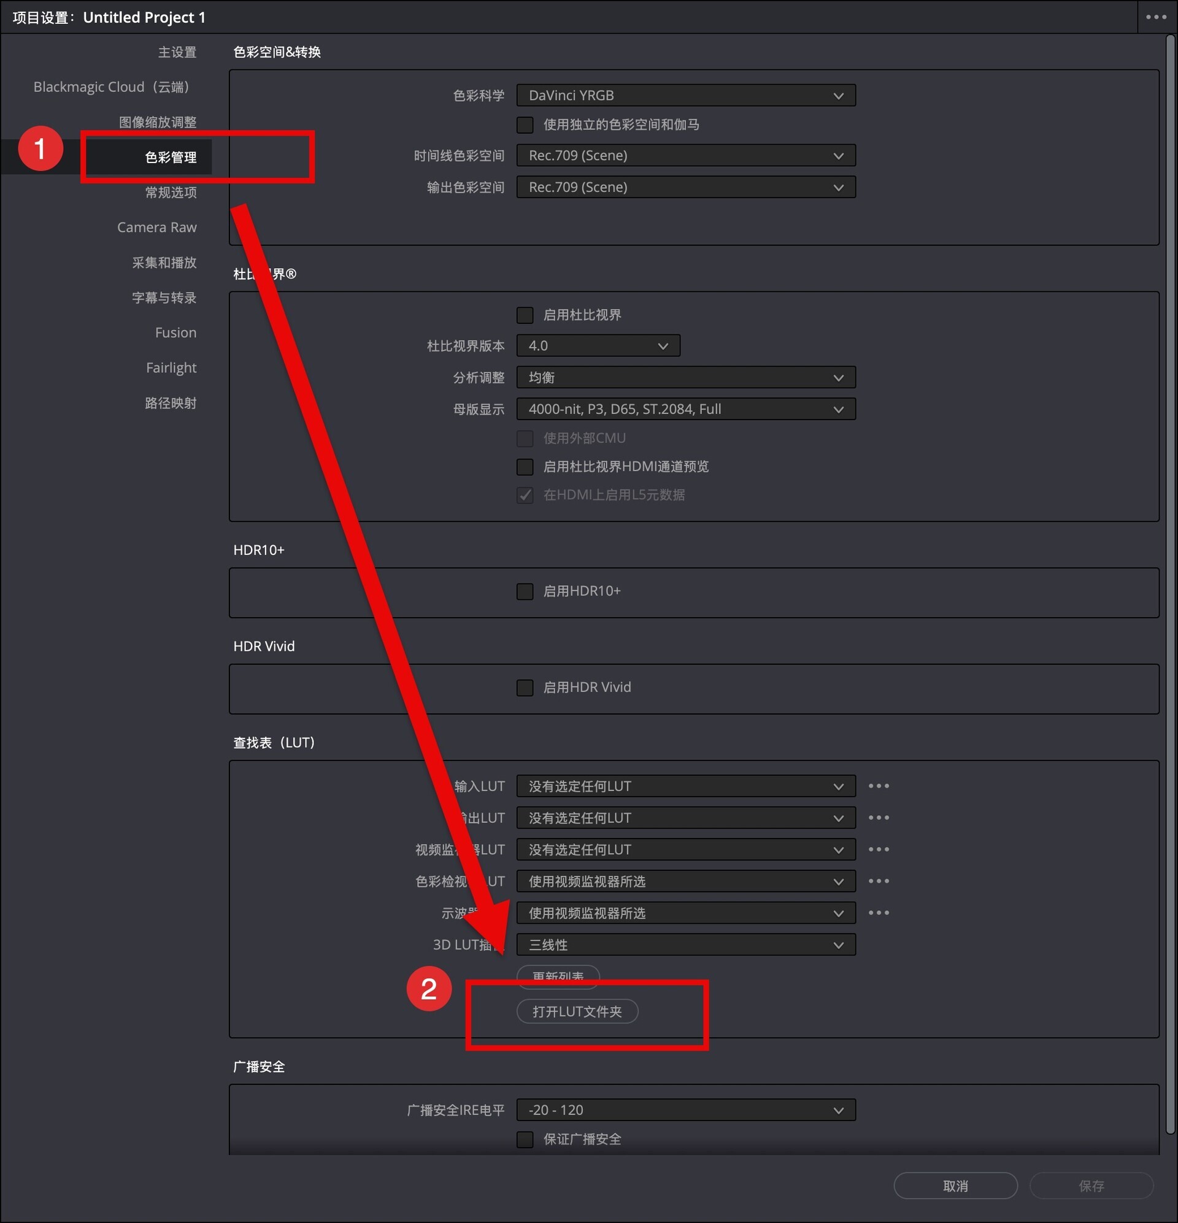
Task: Open 图像缩放调整 settings page
Action: coord(157,121)
